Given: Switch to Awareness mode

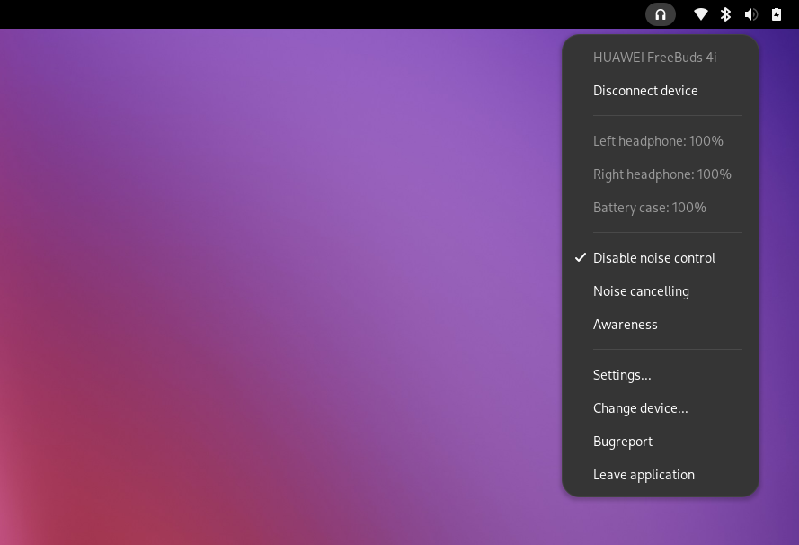Looking at the screenshot, I should tap(661, 325).
